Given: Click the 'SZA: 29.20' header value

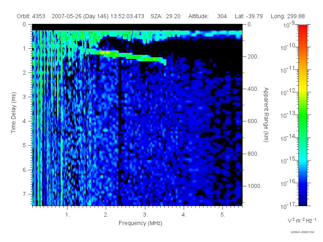Looking at the screenshot, I should (166, 16).
